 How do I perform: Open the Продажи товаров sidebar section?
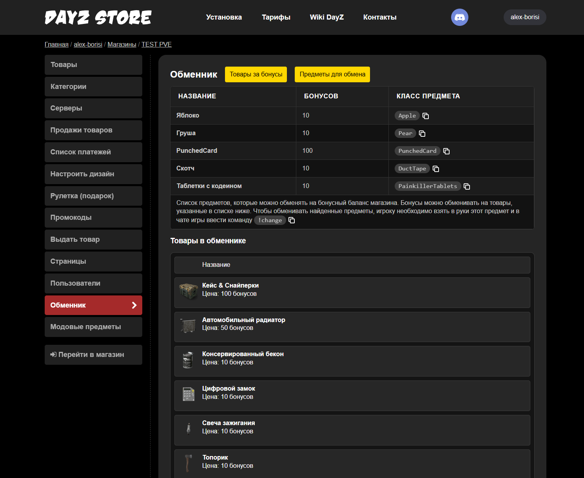93,130
